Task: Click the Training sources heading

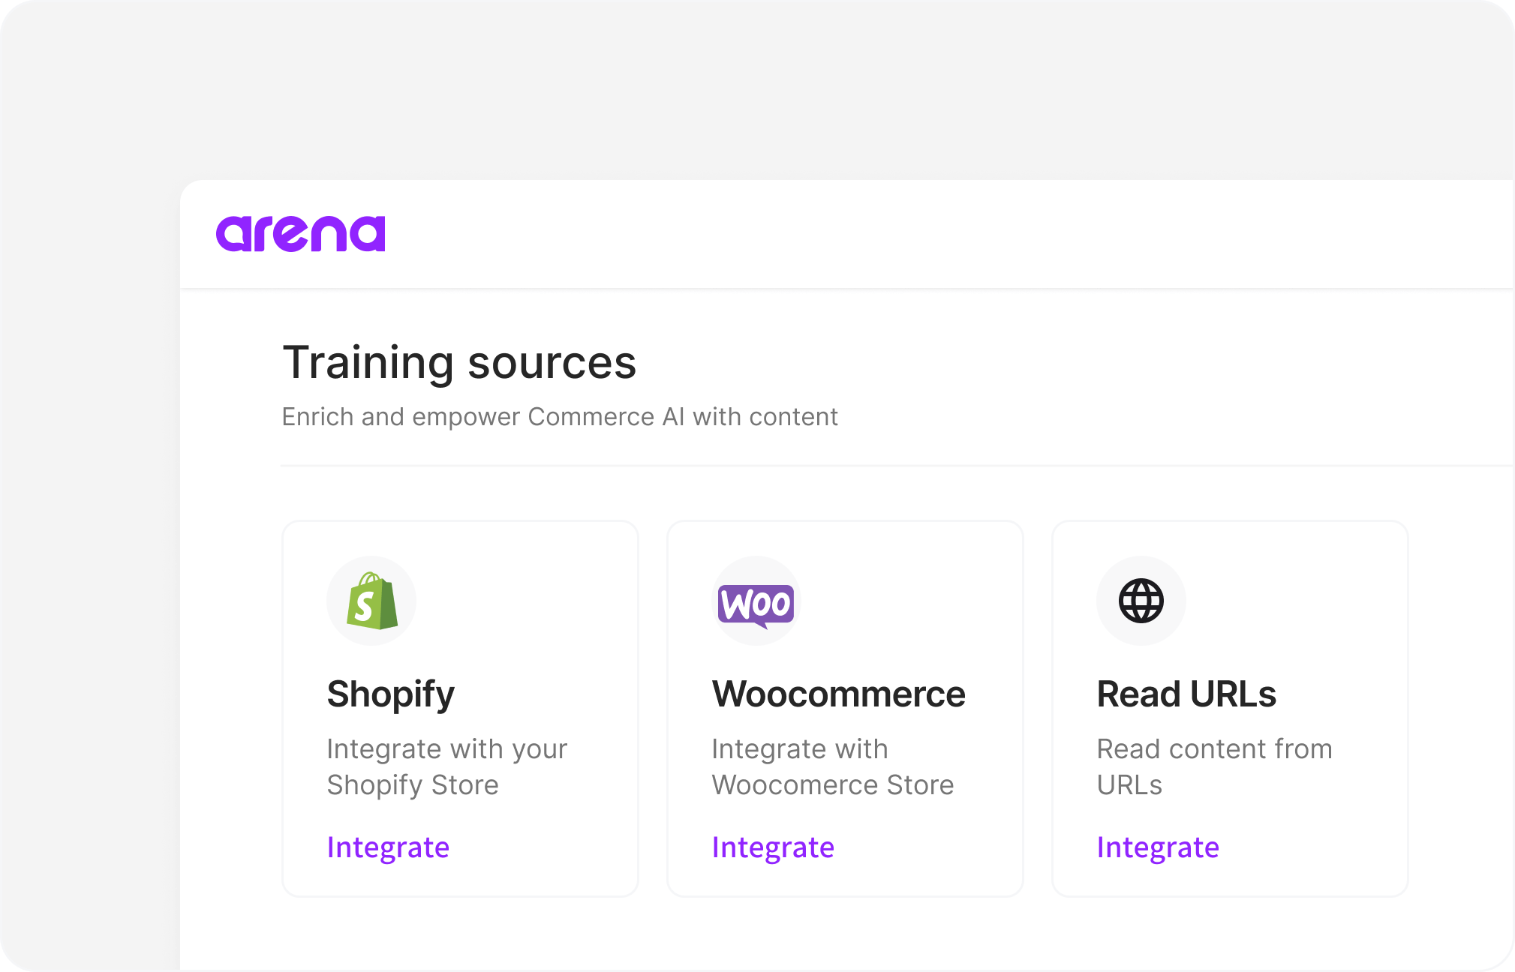Action: click(x=459, y=363)
